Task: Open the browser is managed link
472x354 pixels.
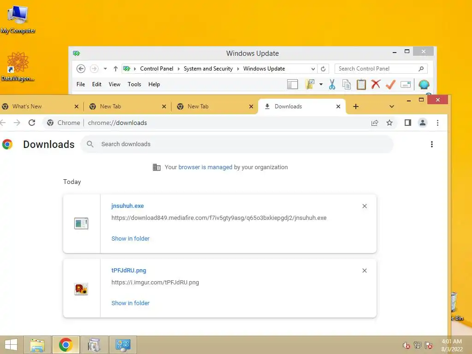Action: click(x=205, y=167)
